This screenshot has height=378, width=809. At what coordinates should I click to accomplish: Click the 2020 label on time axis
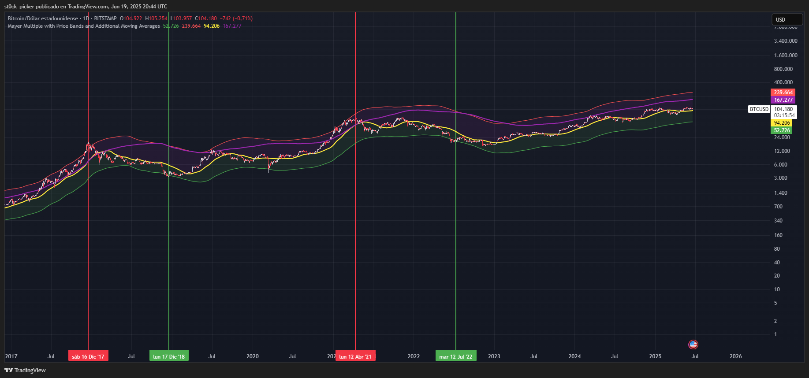click(253, 356)
